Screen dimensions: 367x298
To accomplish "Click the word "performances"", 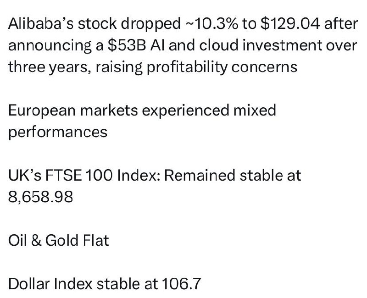I will click(x=58, y=132).
